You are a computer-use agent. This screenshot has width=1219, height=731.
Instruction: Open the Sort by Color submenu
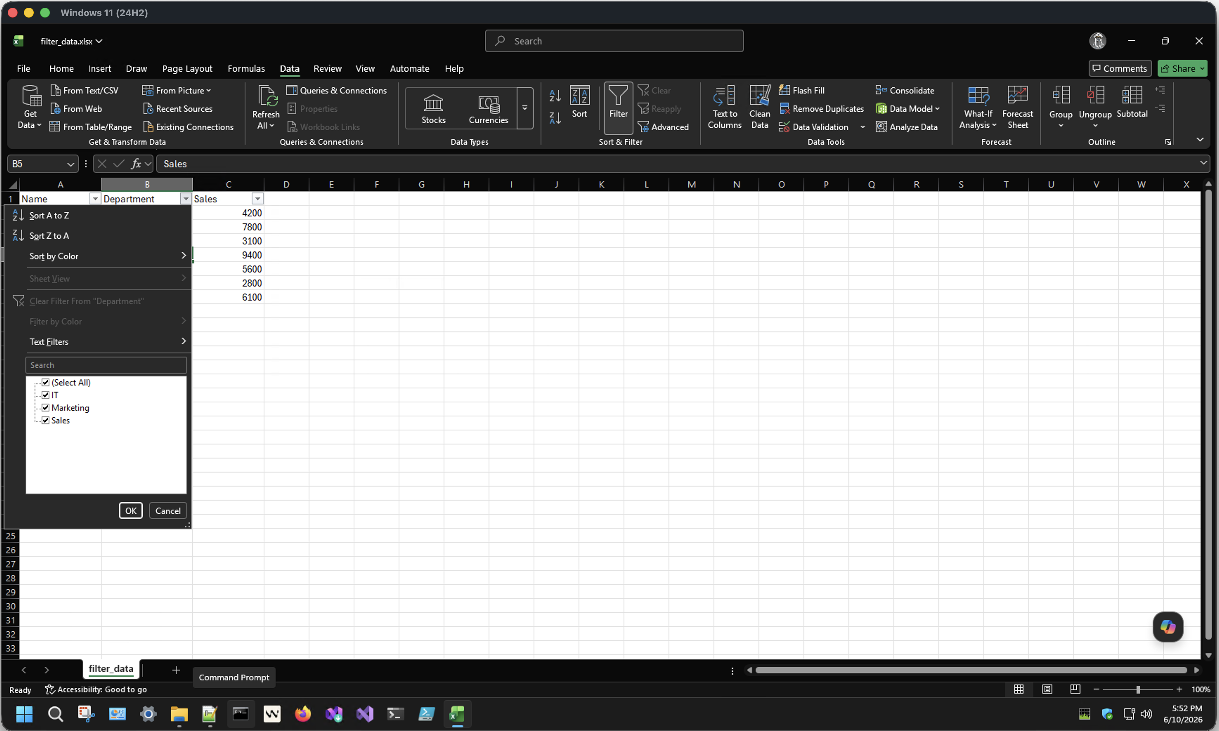point(98,256)
